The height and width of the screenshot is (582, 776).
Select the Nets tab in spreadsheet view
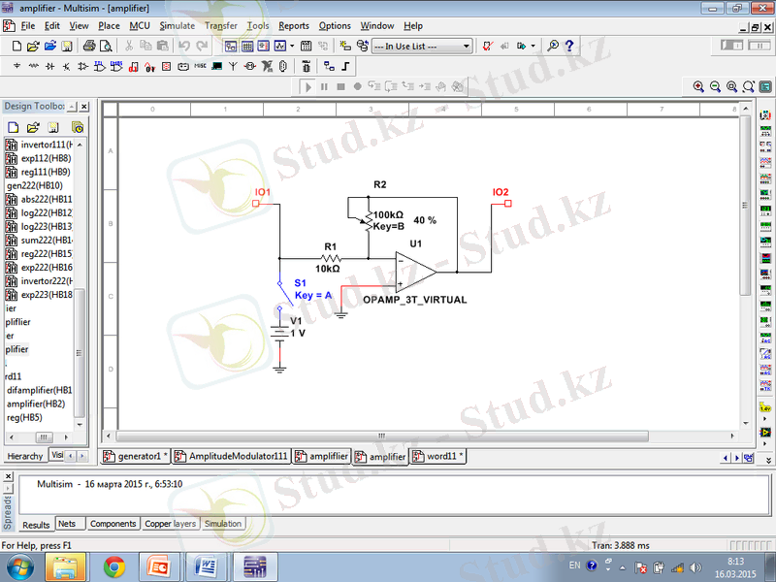(67, 524)
